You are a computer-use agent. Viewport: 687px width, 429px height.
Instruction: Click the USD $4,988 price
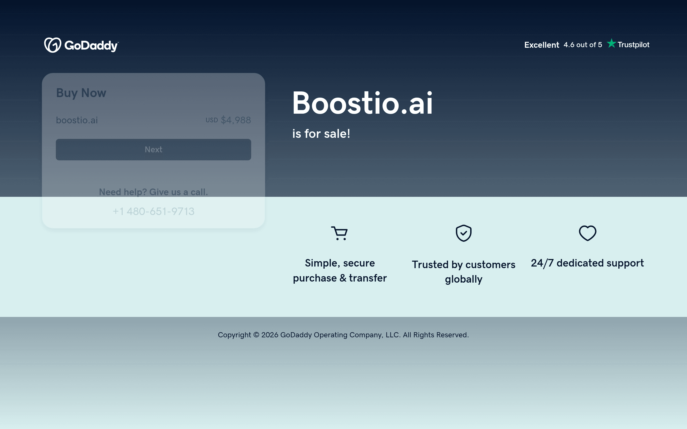(x=228, y=120)
